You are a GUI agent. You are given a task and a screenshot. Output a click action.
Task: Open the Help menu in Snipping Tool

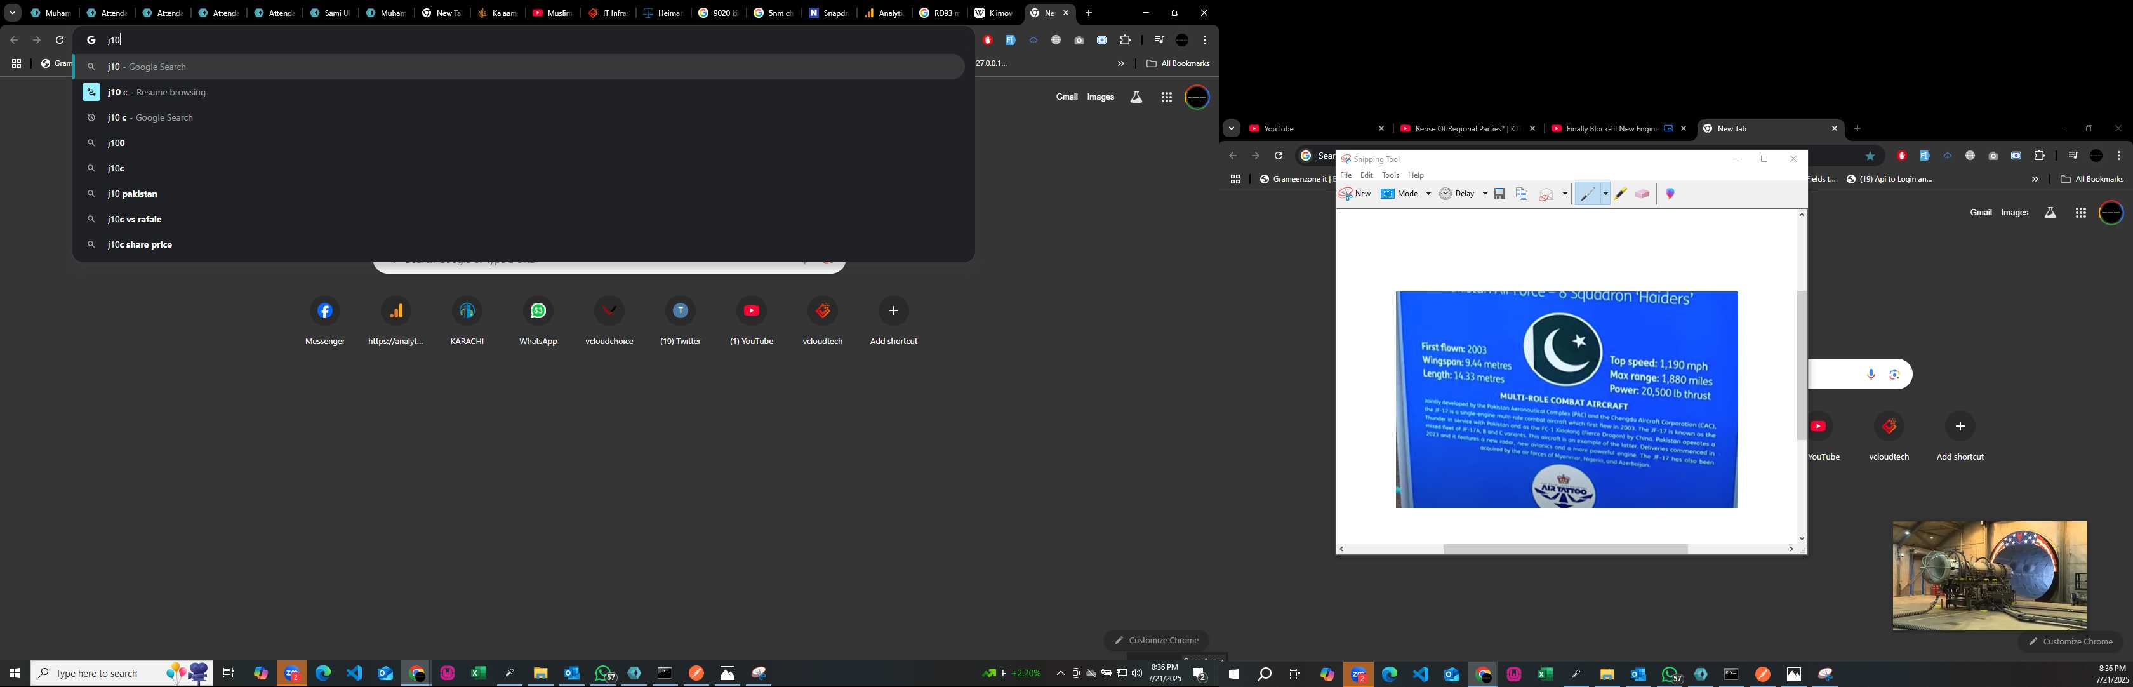click(1417, 175)
